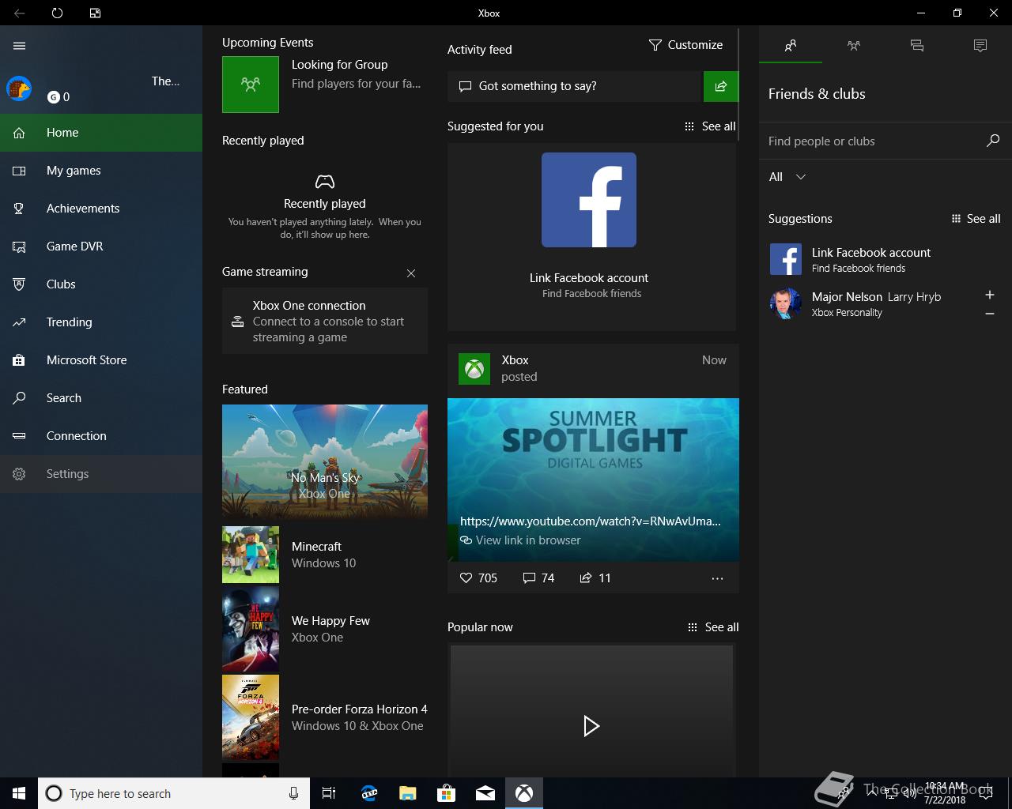Click the pop-out window icon in title bar
Viewport: 1012px width, 809px height.
95,13
